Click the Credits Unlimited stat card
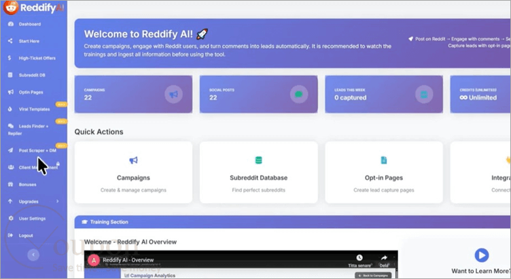The image size is (511, 279). click(480, 94)
